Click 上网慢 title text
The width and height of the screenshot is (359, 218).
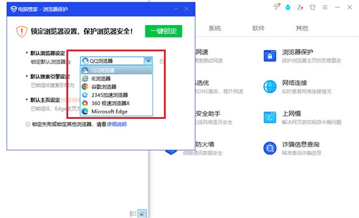coord(291,113)
